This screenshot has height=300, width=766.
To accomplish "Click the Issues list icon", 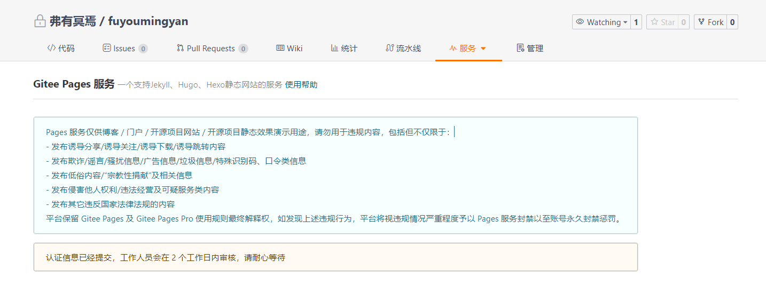I will point(107,48).
